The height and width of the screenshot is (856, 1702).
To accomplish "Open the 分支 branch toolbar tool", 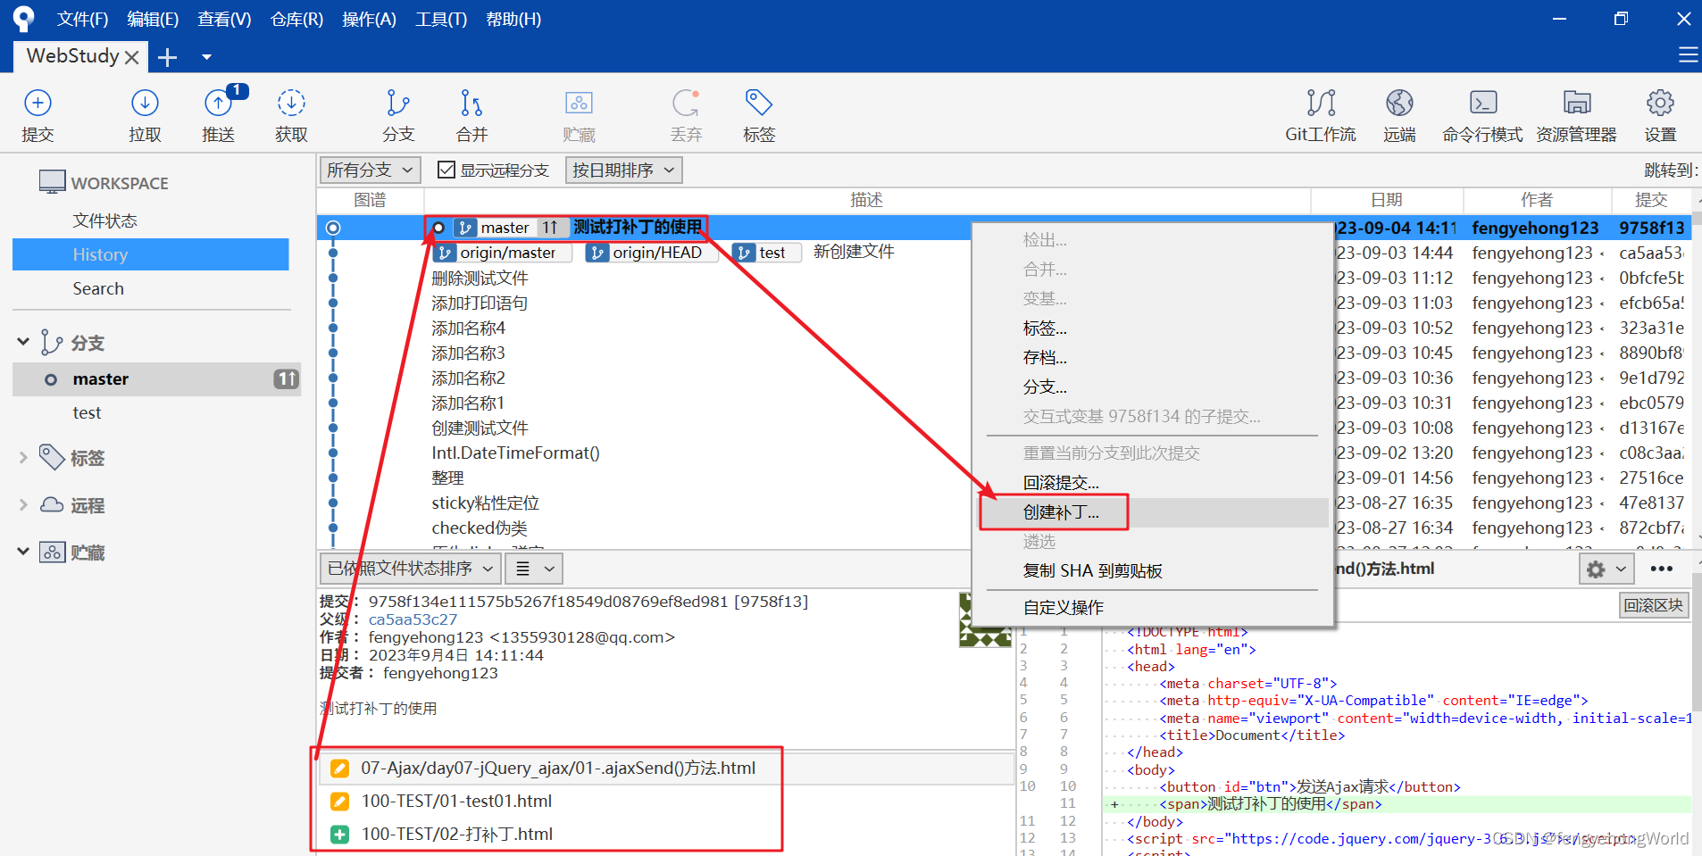I will tap(398, 115).
